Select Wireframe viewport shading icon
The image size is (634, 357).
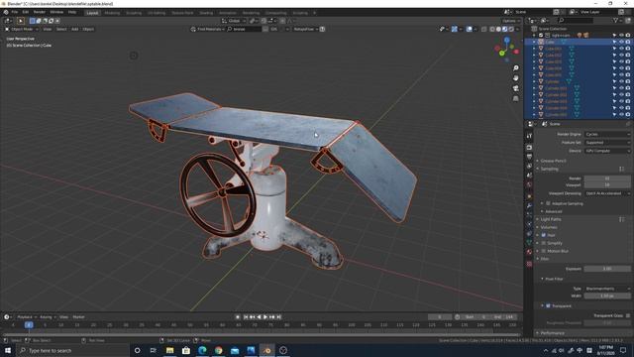point(491,29)
